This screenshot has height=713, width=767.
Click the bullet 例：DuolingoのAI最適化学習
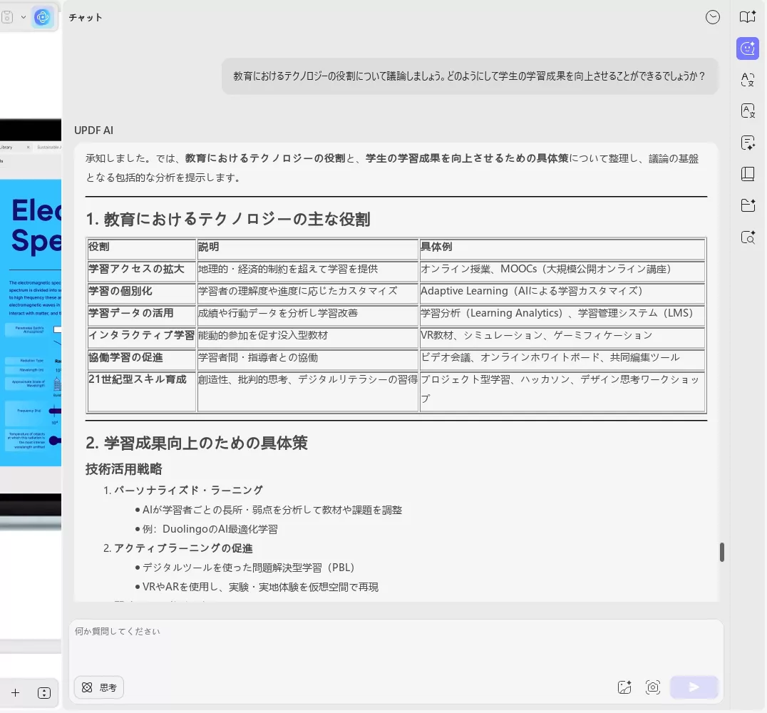pyautogui.click(x=210, y=529)
